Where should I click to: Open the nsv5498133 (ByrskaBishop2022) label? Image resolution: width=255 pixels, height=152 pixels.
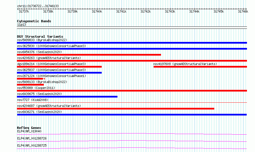point(42,82)
